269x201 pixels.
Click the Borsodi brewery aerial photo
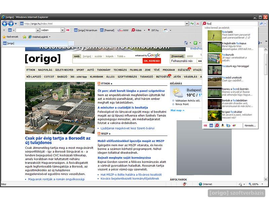pos(60,108)
